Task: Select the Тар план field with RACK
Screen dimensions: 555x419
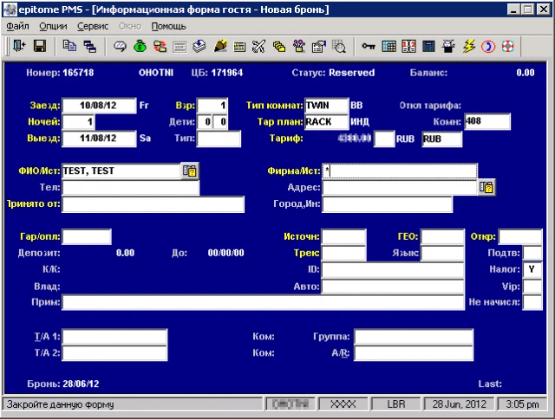Action: point(326,121)
